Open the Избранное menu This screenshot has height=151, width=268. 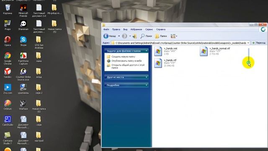point(136,29)
